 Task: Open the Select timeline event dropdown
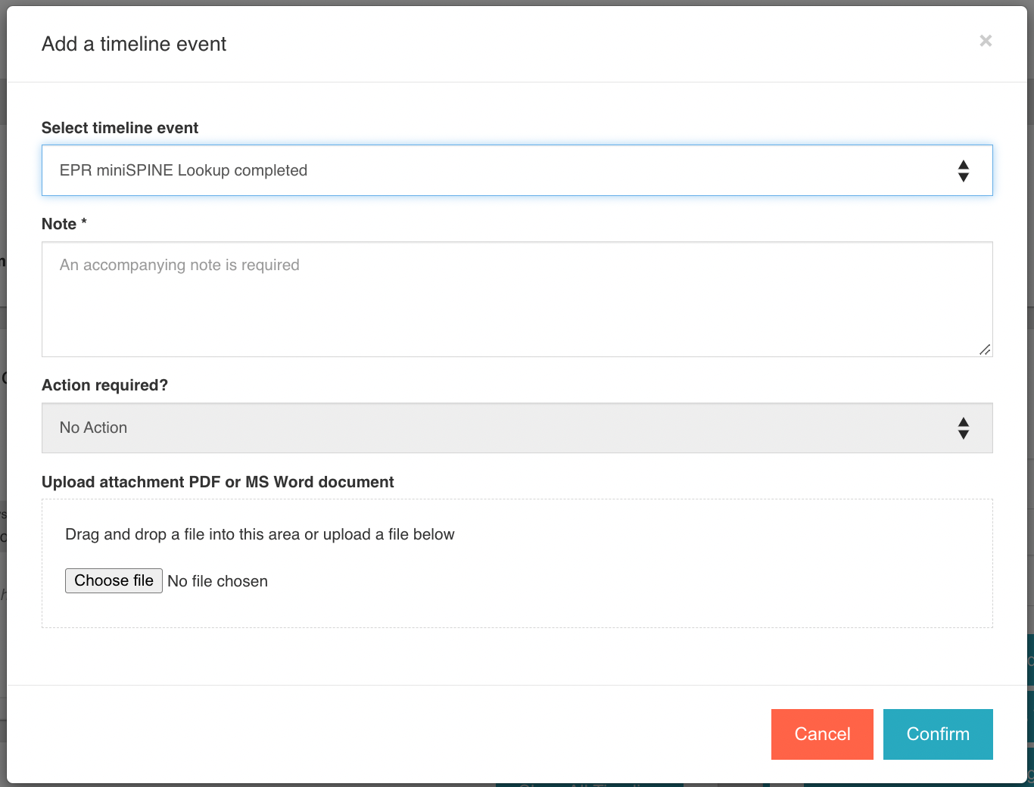[516, 170]
